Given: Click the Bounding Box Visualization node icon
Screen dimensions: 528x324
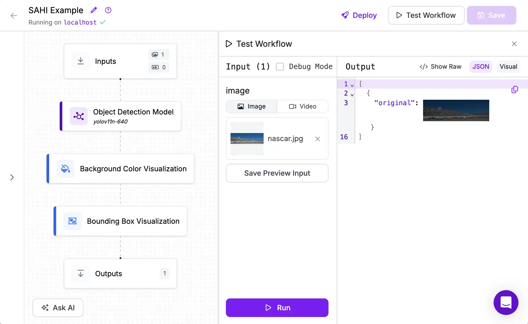Looking at the screenshot, I should pyautogui.click(x=72, y=221).
